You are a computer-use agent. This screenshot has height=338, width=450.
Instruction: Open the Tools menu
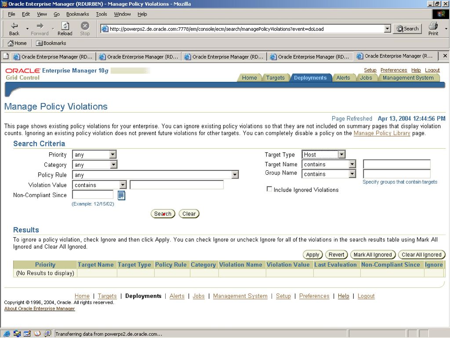(x=102, y=14)
